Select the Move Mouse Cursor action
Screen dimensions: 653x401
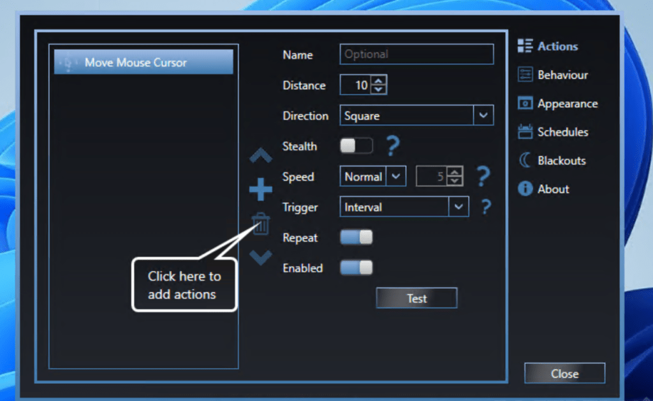[143, 62]
